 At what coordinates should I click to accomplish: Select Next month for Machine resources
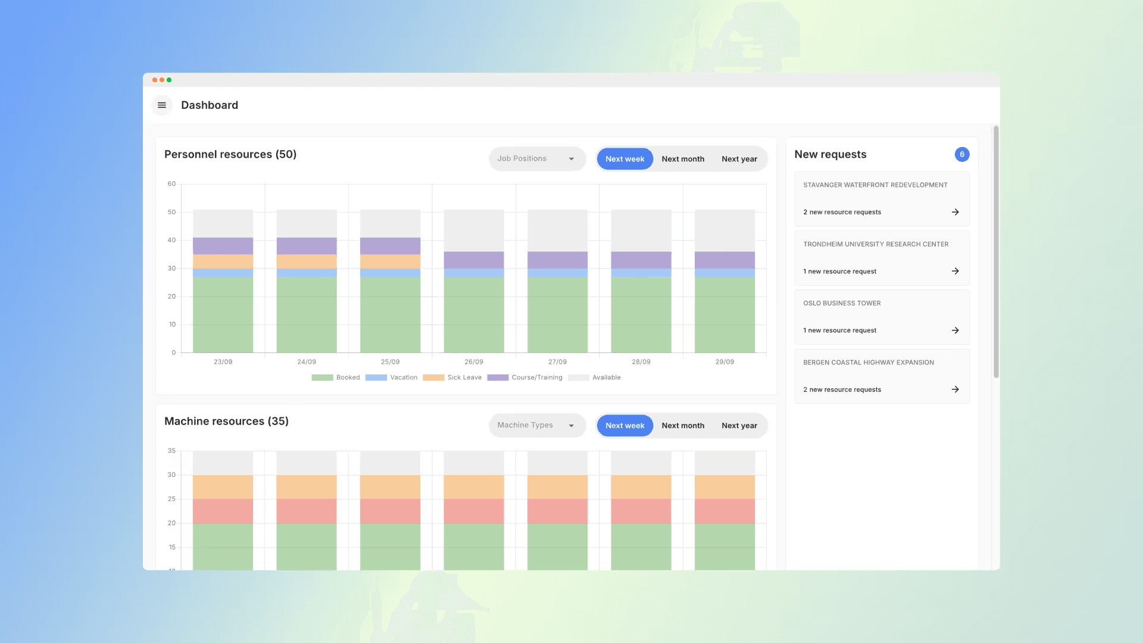point(683,426)
